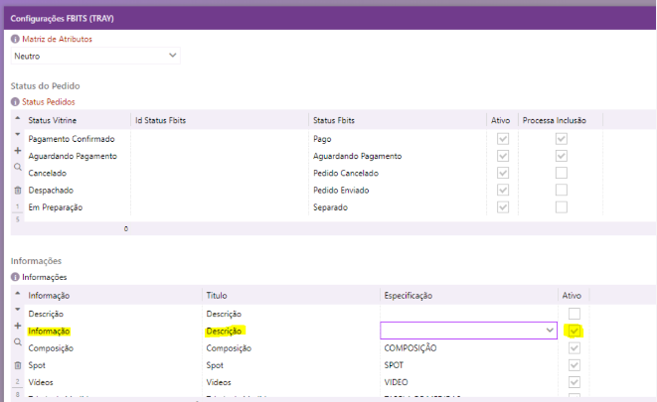
Task: Click magnifier icon in Informações grid
Action: tap(17, 341)
